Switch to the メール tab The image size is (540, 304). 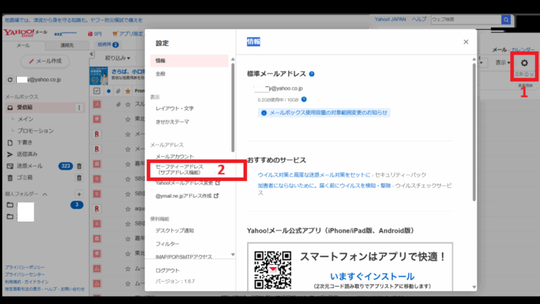[24, 45]
